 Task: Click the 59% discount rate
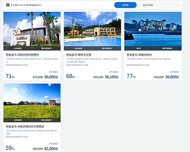coord(10,148)
